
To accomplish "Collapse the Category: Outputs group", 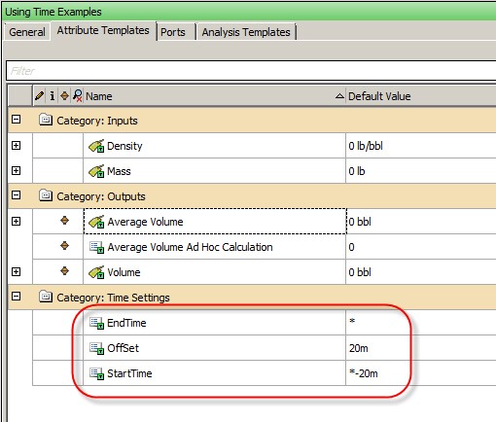I will (x=16, y=195).
